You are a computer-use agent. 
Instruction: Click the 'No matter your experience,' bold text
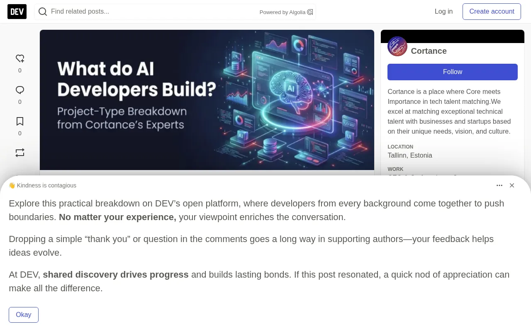117,217
